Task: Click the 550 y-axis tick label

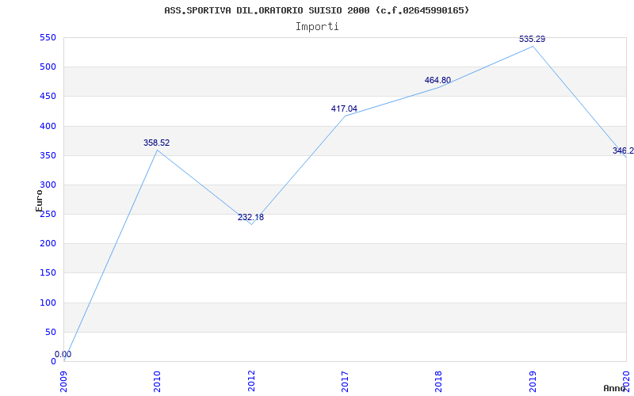Action: pyautogui.click(x=48, y=37)
